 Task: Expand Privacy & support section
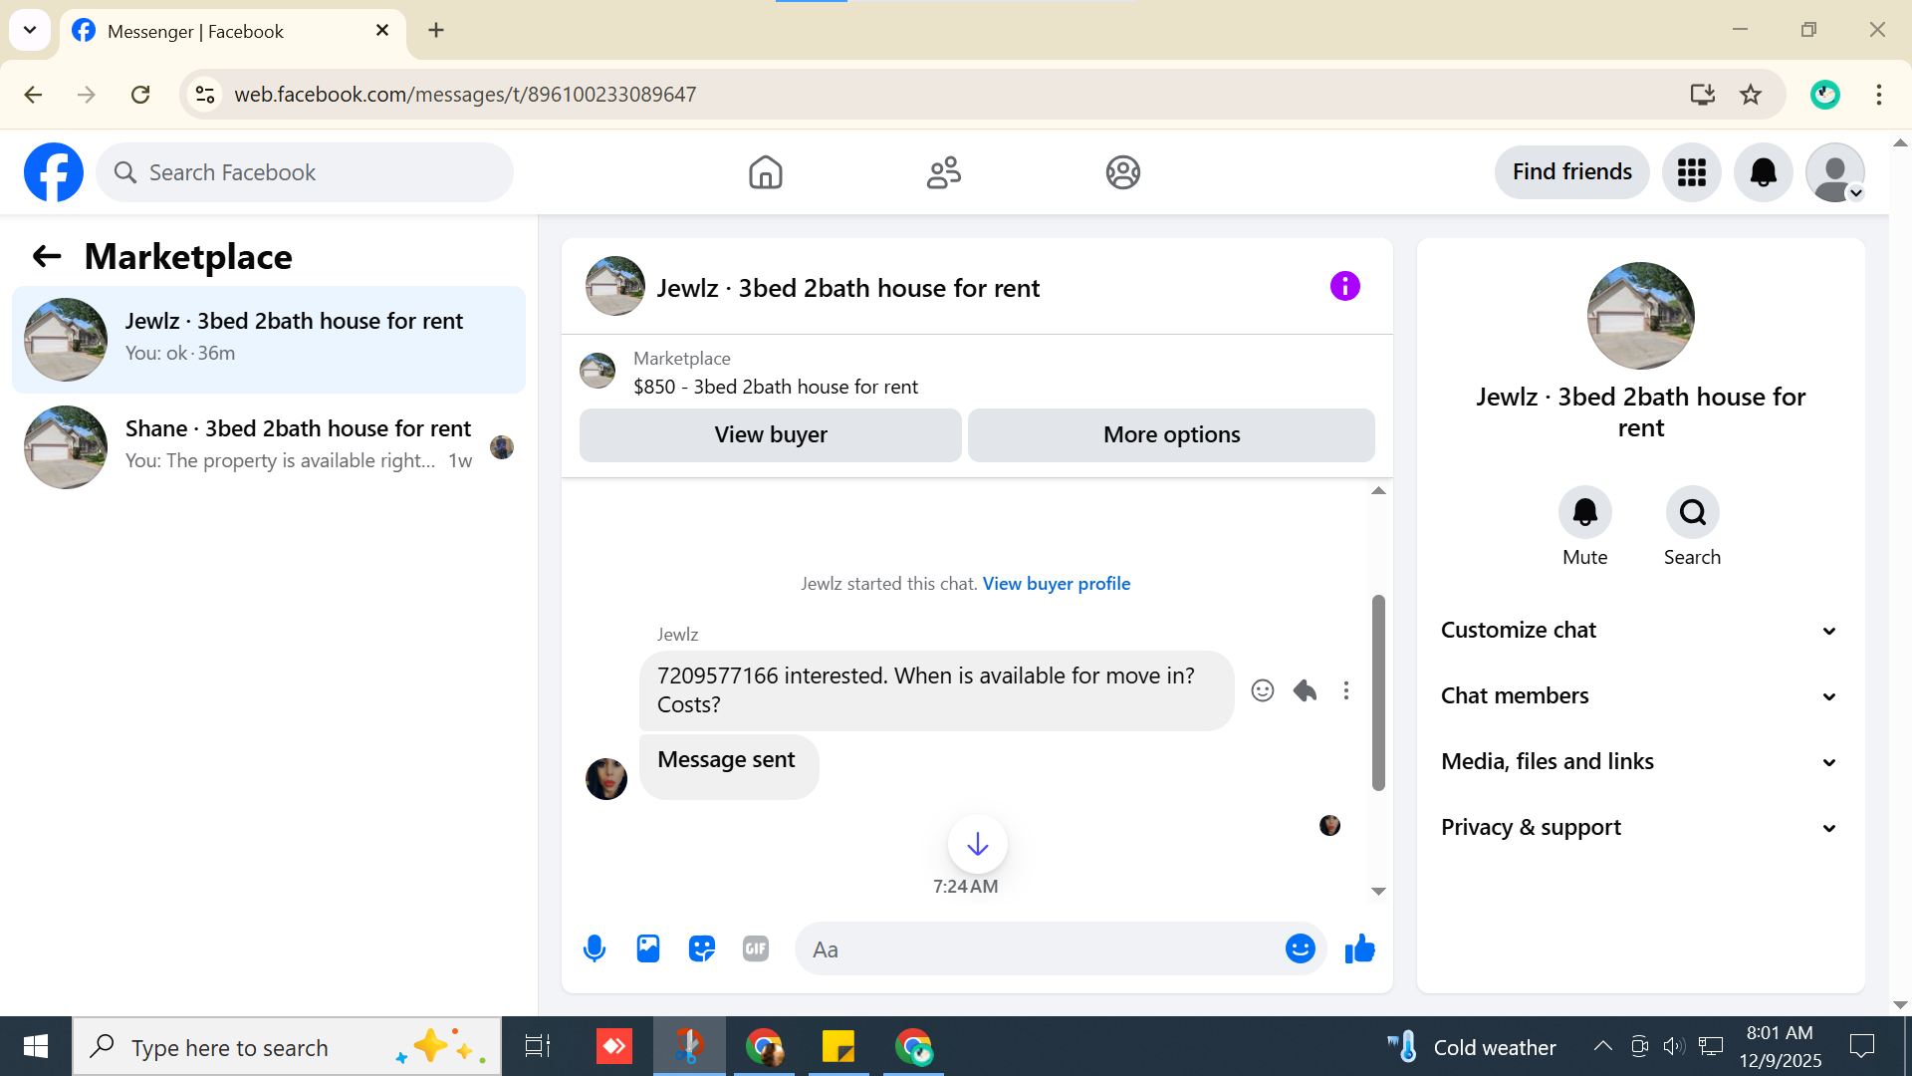(x=1639, y=828)
